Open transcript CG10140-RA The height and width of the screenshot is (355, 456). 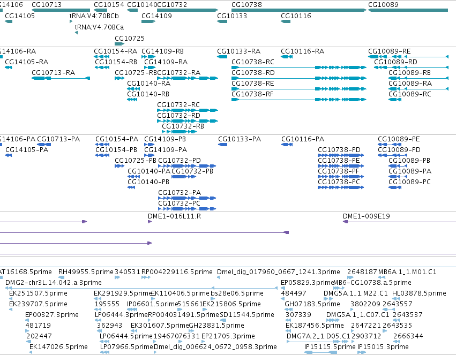pos(148,84)
